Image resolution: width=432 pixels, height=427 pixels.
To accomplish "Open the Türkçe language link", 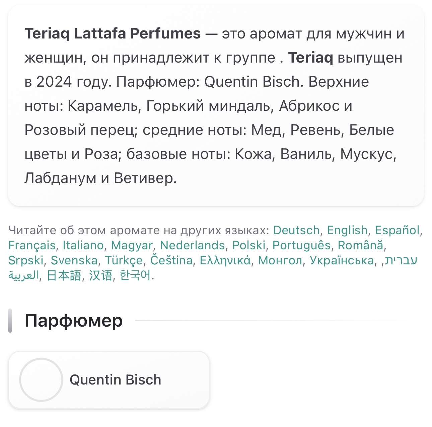I will tap(124, 260).
